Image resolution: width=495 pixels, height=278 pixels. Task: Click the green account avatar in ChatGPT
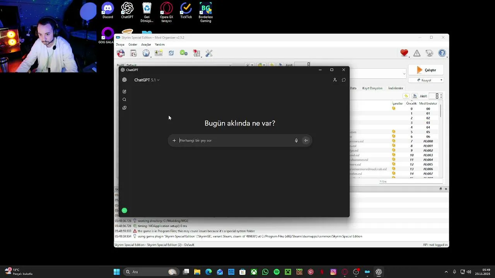[124, 210]
